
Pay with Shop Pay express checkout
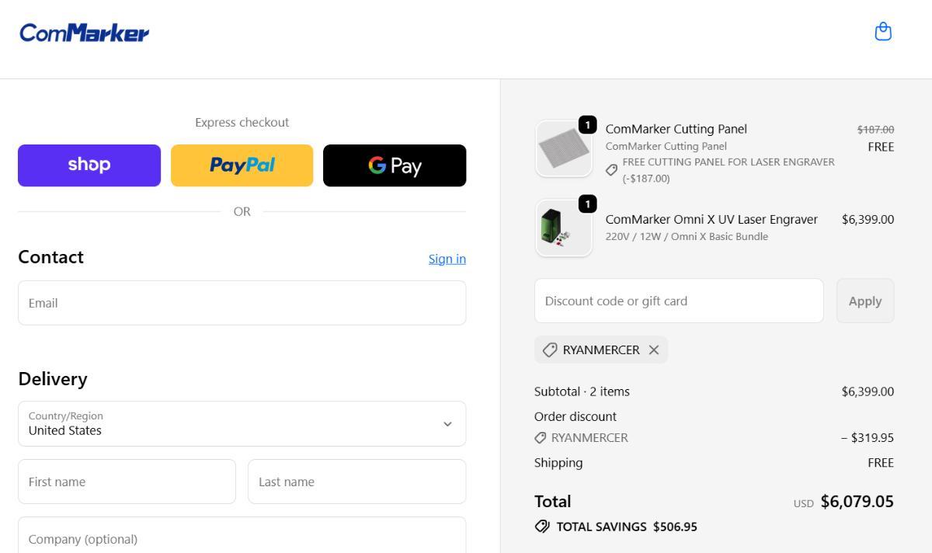point(89,165)
